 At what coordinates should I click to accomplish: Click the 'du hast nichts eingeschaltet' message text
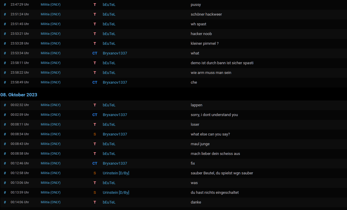[x=215, y=193]
